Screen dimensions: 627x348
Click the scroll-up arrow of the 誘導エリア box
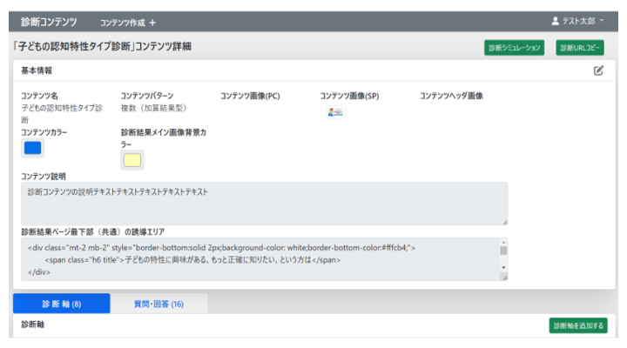(504, 242)
